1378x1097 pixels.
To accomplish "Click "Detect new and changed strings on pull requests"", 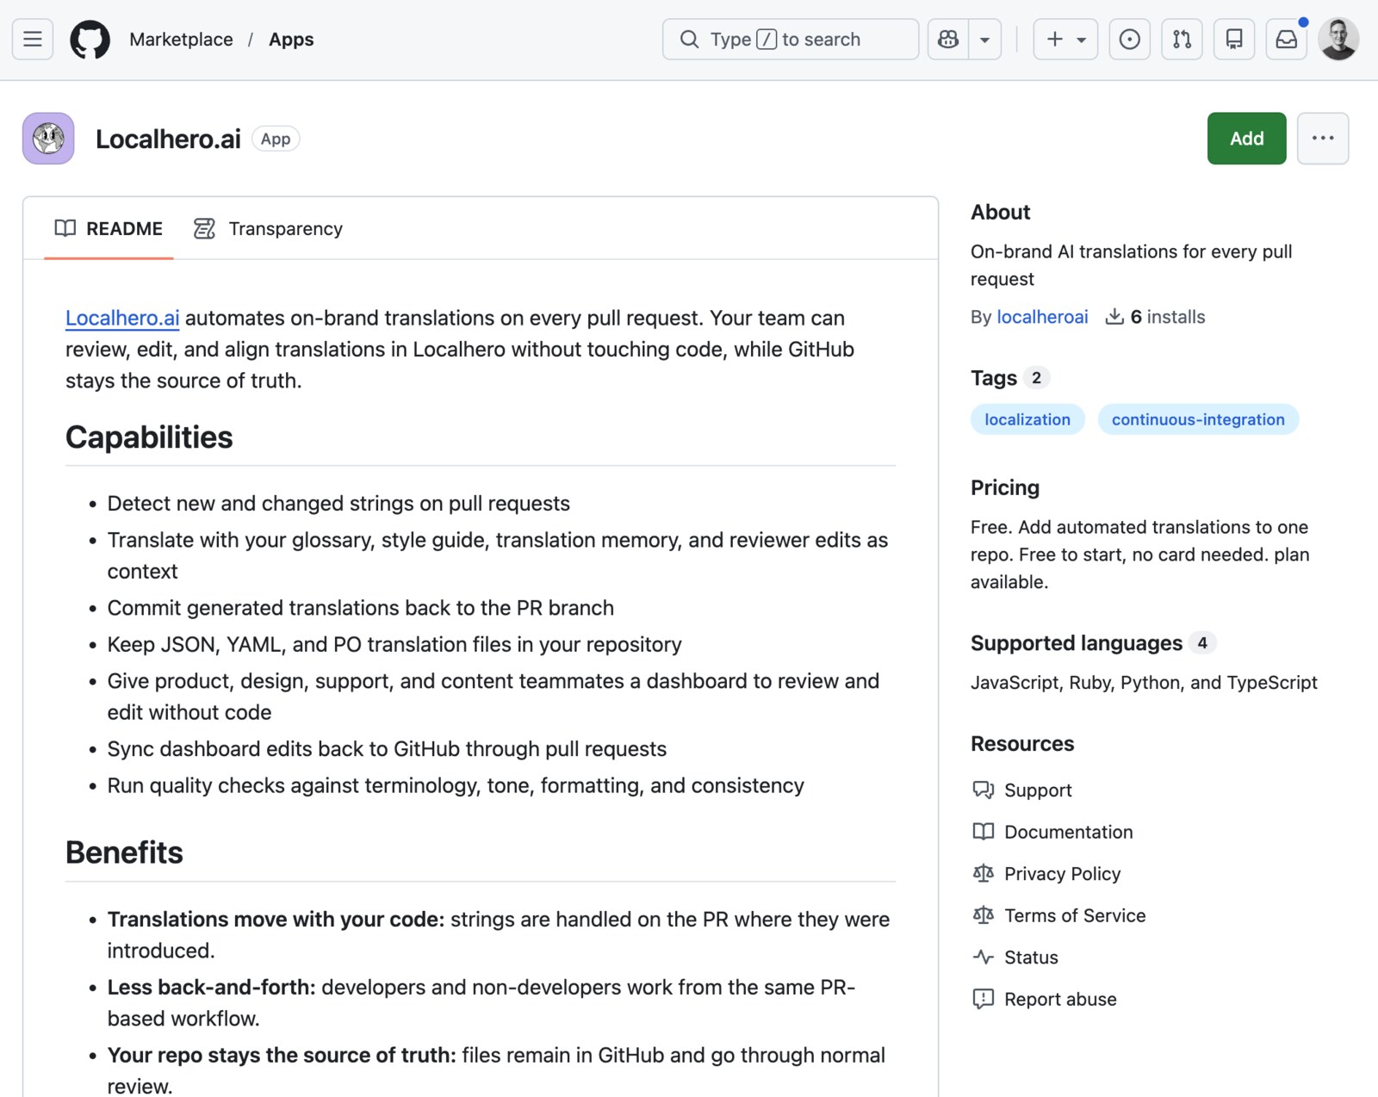I will pos(338,504).
